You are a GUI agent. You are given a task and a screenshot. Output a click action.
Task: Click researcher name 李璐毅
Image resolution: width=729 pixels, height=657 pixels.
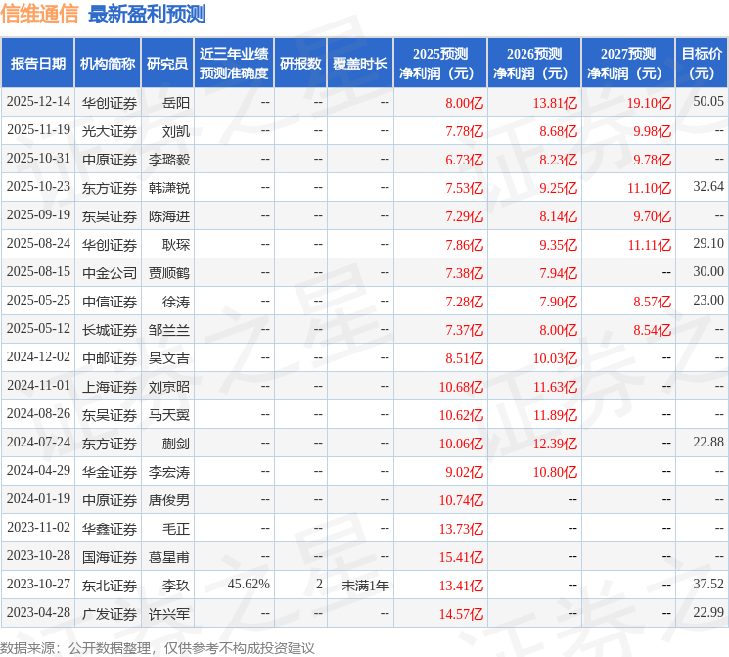click(169, 160)
